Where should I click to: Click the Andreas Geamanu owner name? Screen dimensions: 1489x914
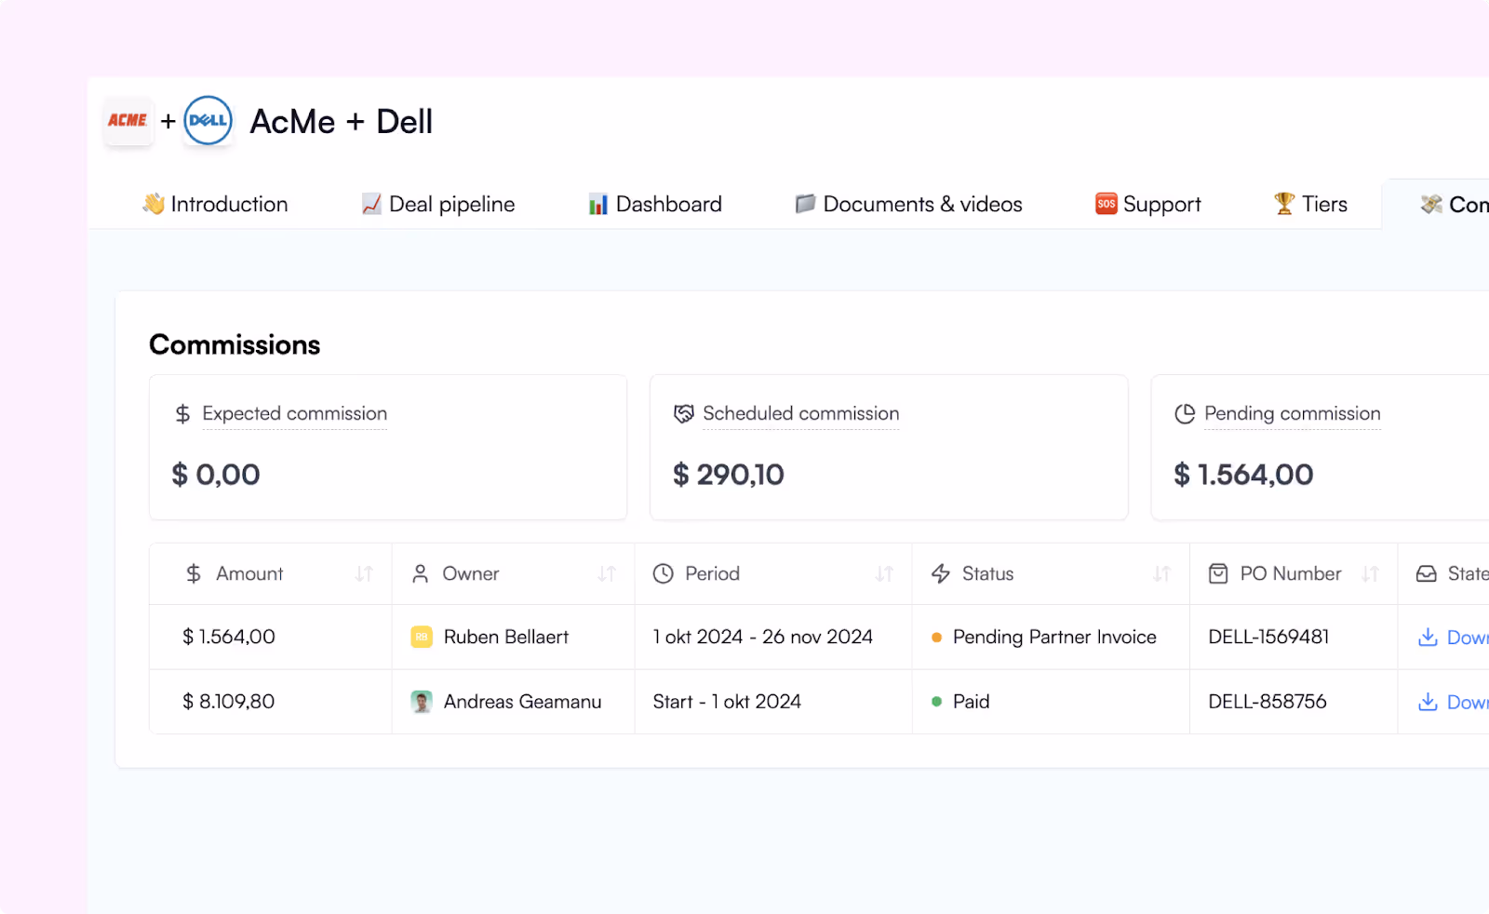tap(522, 702)
